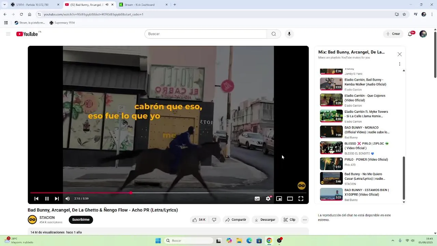Start voice search with the microphone

pos(289,34)
